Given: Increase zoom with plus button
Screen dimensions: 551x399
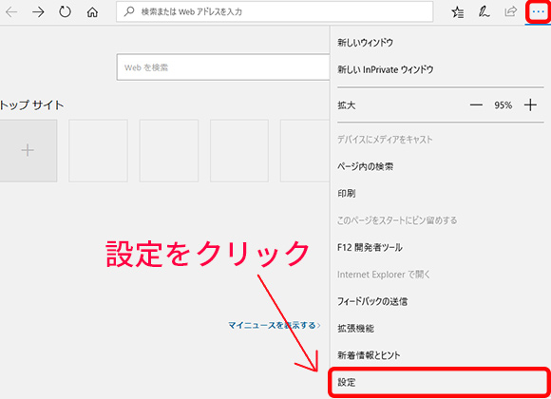Looking at the screenshot, I should point(530,105).
